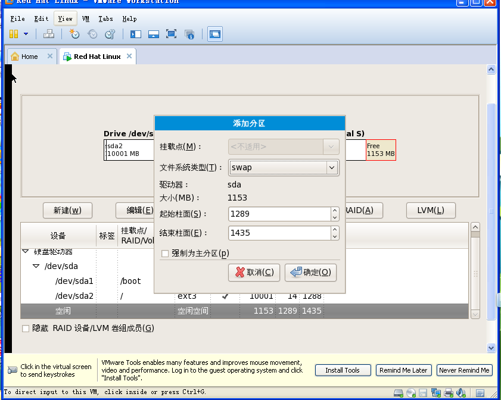Click the 确定 button in 添加分区 dialog
This screenshot has height=400, width=501.
point(310,273)
